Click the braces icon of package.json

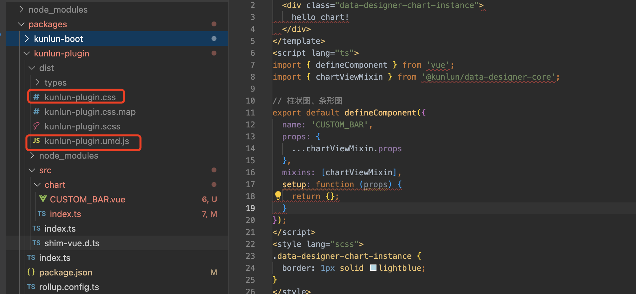point(31,272)
